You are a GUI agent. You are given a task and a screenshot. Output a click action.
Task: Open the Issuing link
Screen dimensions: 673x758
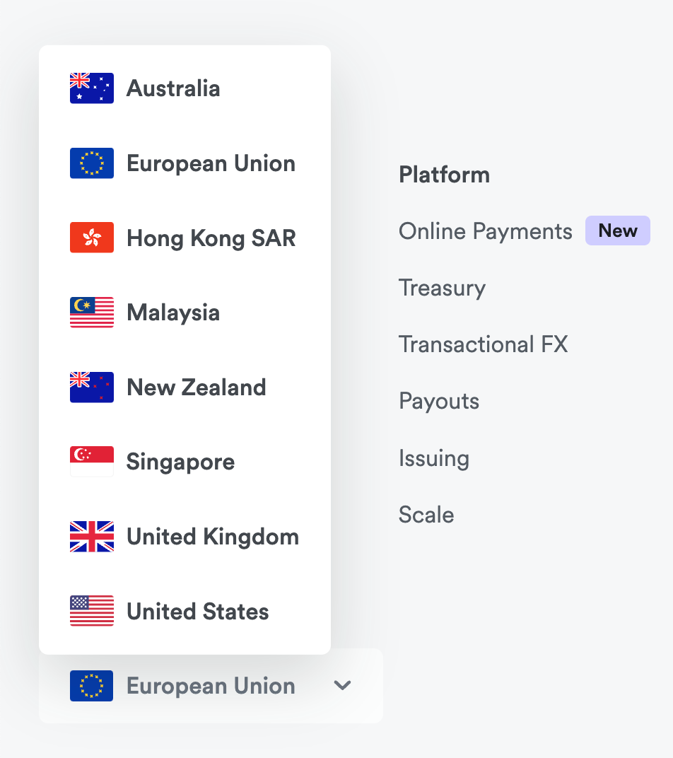click(433, 458)
